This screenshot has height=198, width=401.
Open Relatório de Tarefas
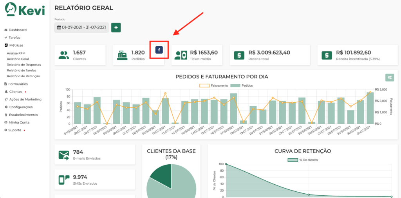(22, 70)
